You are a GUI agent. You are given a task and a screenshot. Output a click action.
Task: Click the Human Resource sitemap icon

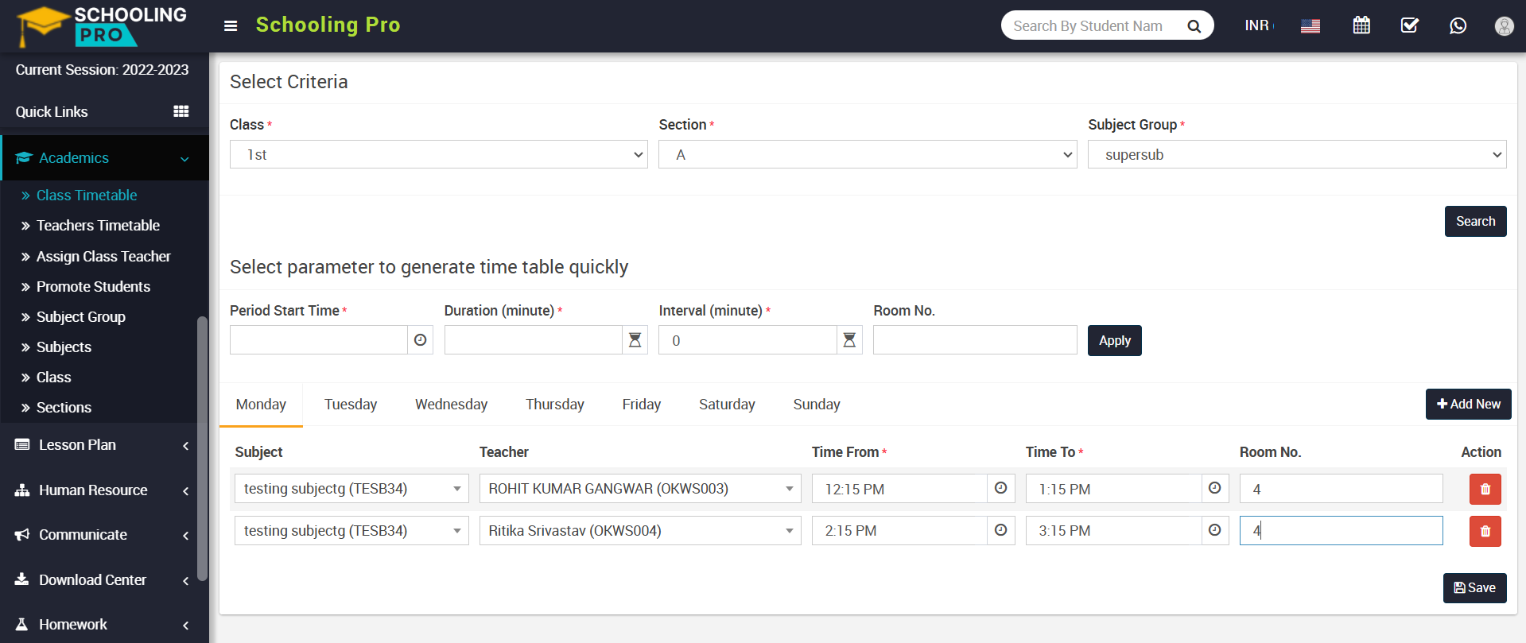(x=22, y=490)
